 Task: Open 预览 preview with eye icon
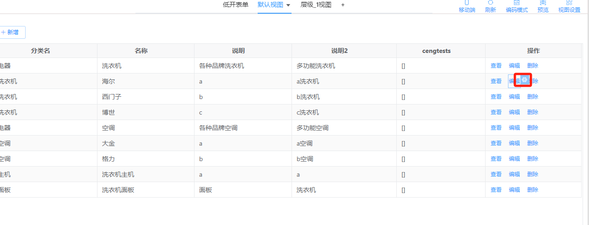click(x=543, y=6)
